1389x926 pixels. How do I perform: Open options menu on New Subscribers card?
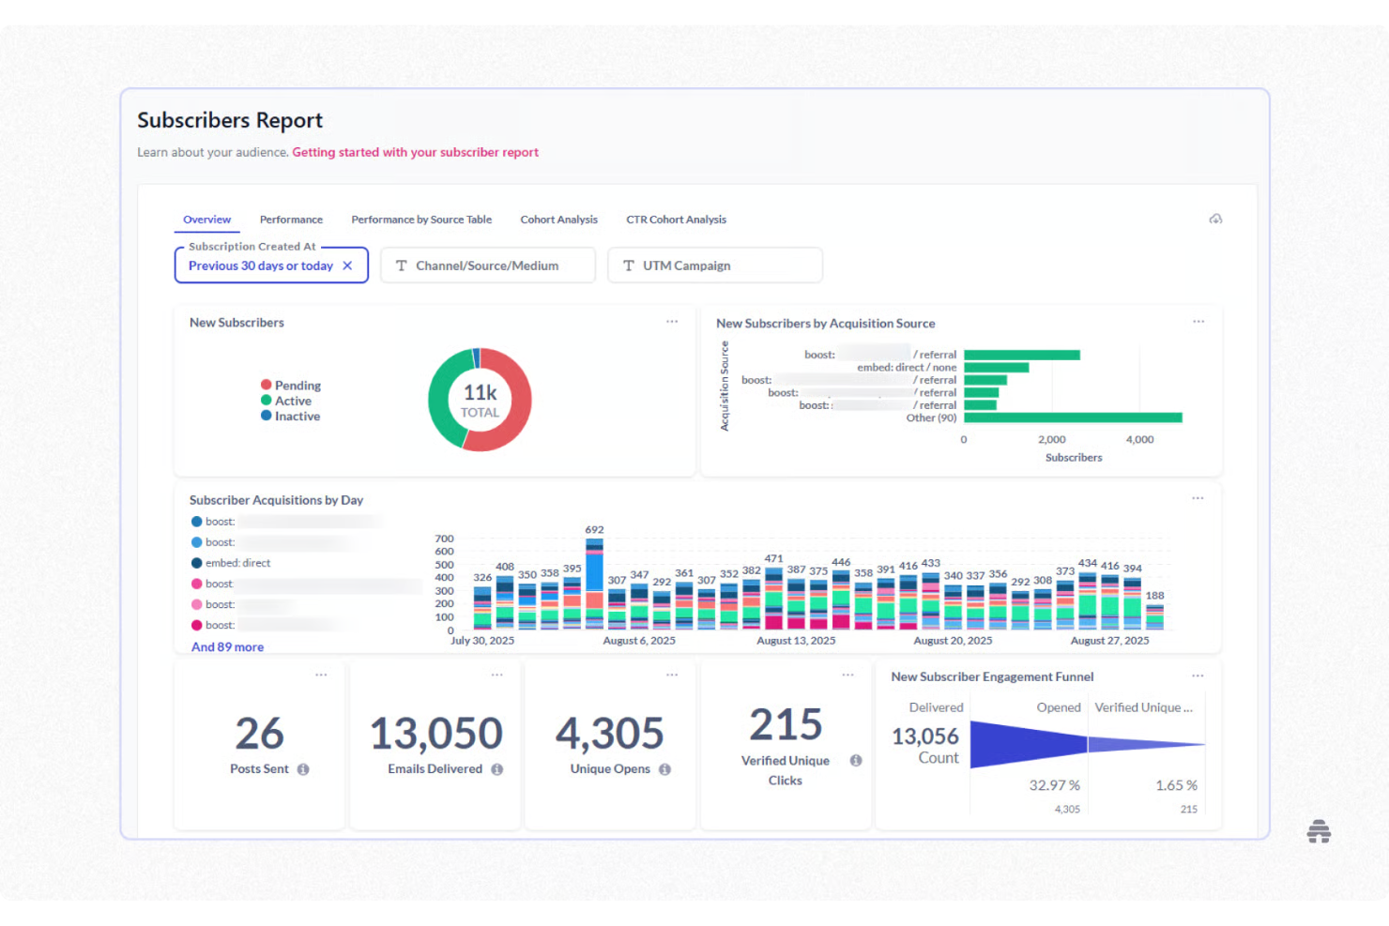[x=672, y=321]
